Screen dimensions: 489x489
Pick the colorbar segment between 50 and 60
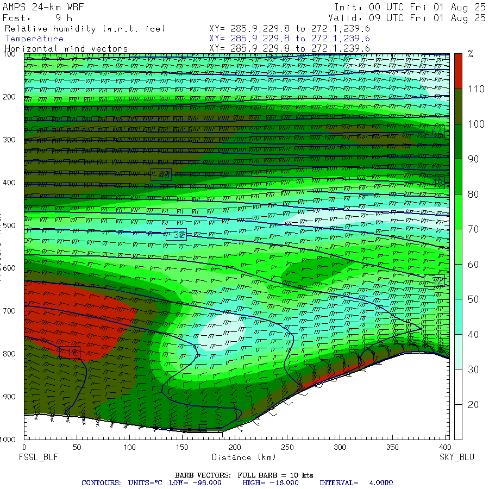point(458,282)
